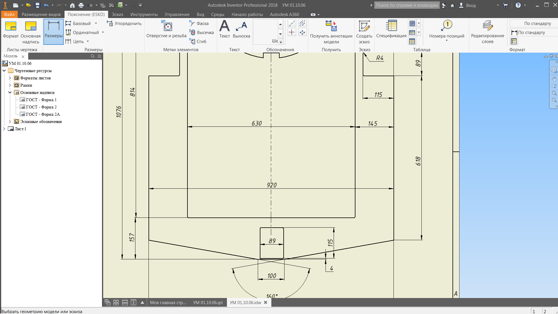Select ГОСТ - Форма 2 title block
Screen dimensions: 558x314
41,107
